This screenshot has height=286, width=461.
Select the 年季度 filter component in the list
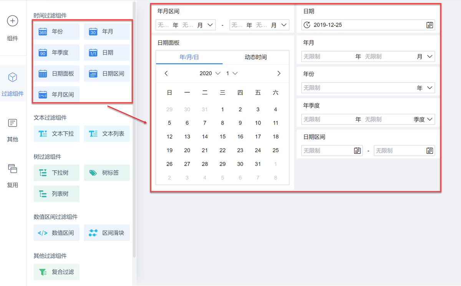(x=56, y=53)
